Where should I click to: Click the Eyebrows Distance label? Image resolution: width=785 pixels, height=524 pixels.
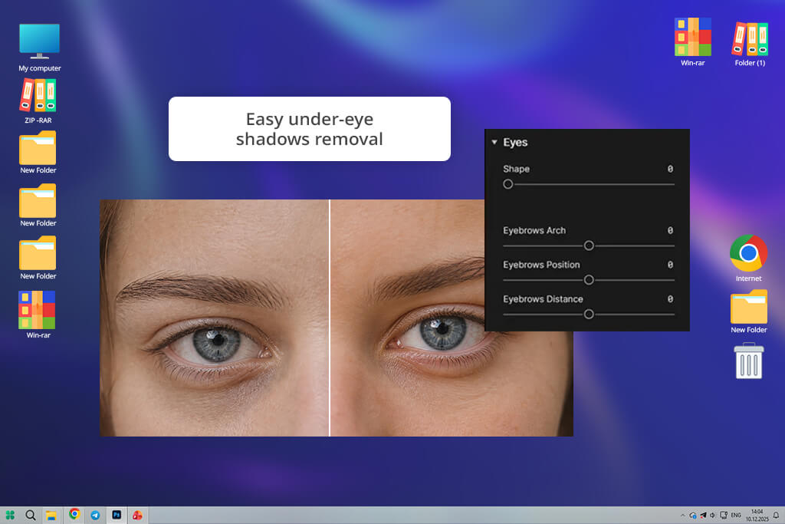tap(543, 299)
